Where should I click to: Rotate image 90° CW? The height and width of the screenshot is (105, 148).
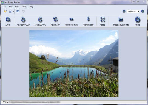(x=40, y=20)
